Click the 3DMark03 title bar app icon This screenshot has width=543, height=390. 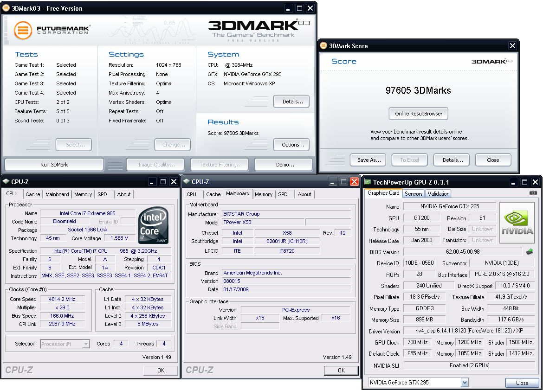6,8
